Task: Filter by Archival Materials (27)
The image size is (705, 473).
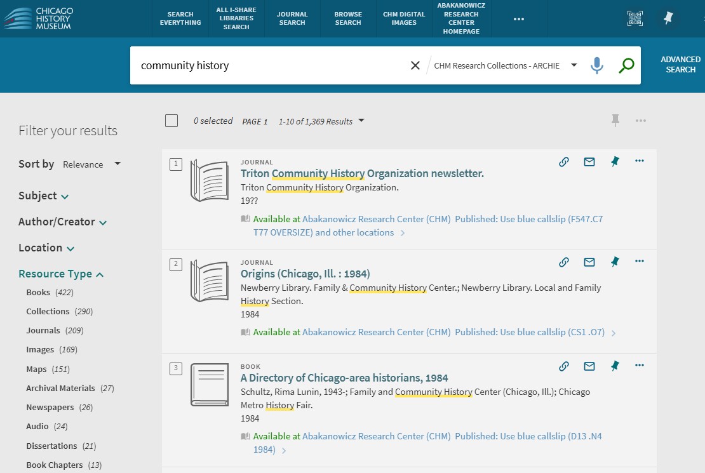Action: [70, 389]
